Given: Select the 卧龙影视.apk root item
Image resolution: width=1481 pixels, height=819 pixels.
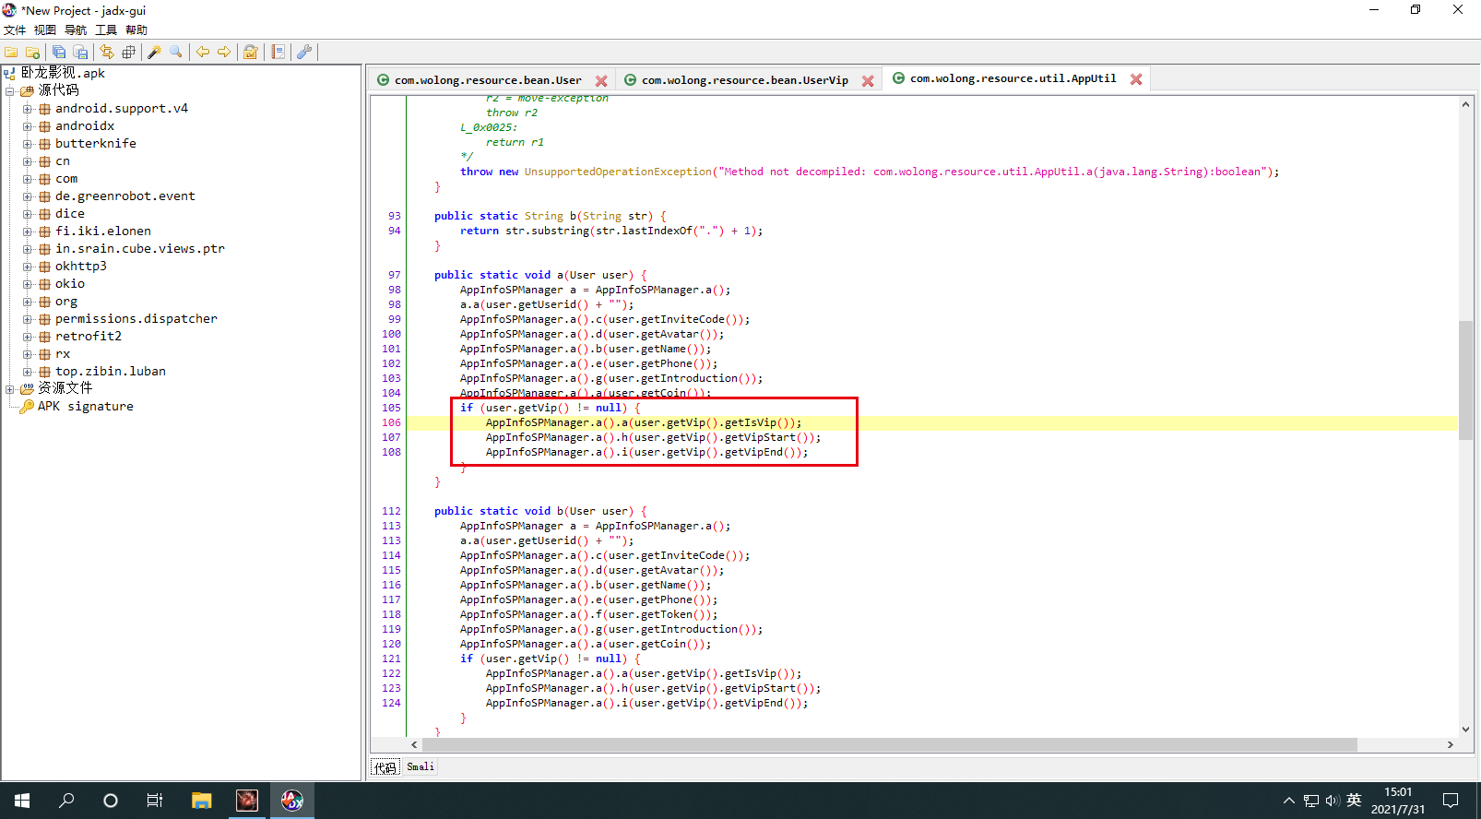Looking at the screenshot, I should (63, 73).
